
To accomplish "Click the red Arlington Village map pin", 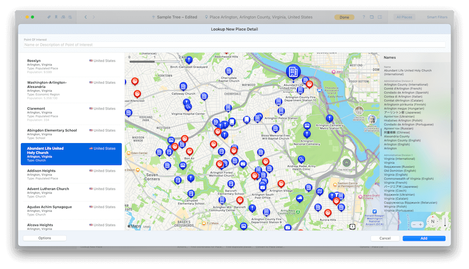I will point(281,184).
